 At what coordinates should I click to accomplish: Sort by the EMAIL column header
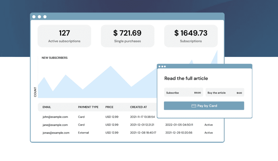pyautogui.click(x=47, y=107)
